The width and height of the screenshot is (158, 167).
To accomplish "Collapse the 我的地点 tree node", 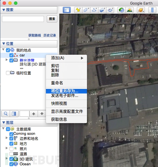I will point(3,49).
